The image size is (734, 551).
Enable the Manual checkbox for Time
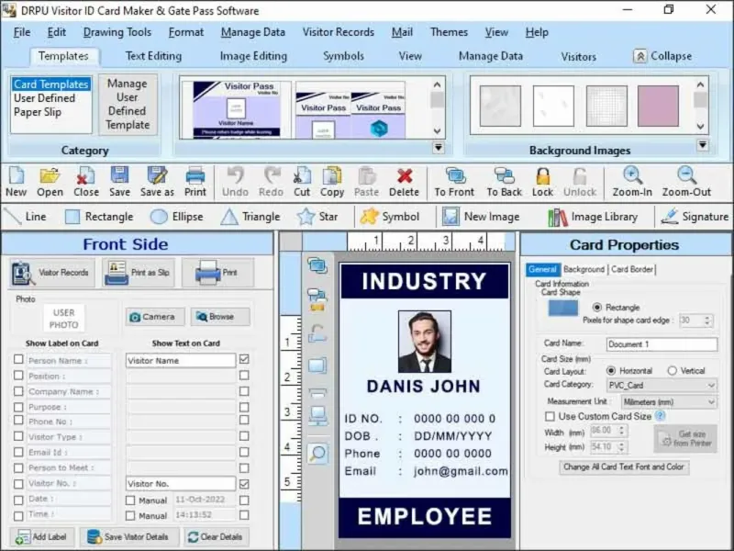(130, 516)
